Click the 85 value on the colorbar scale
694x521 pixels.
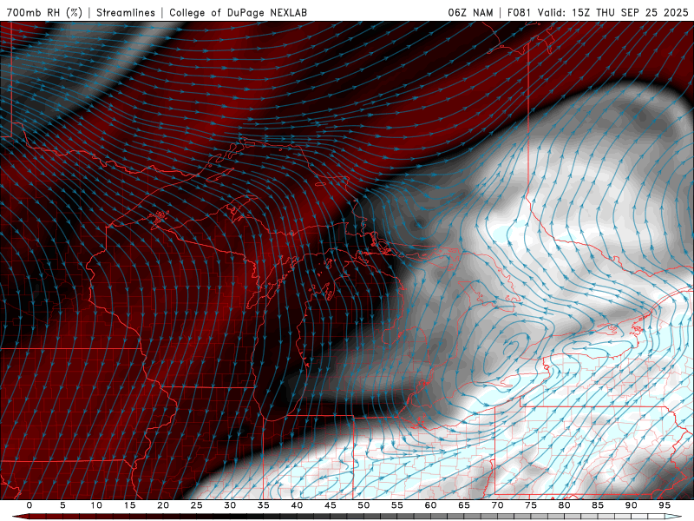tap(598, 505)
